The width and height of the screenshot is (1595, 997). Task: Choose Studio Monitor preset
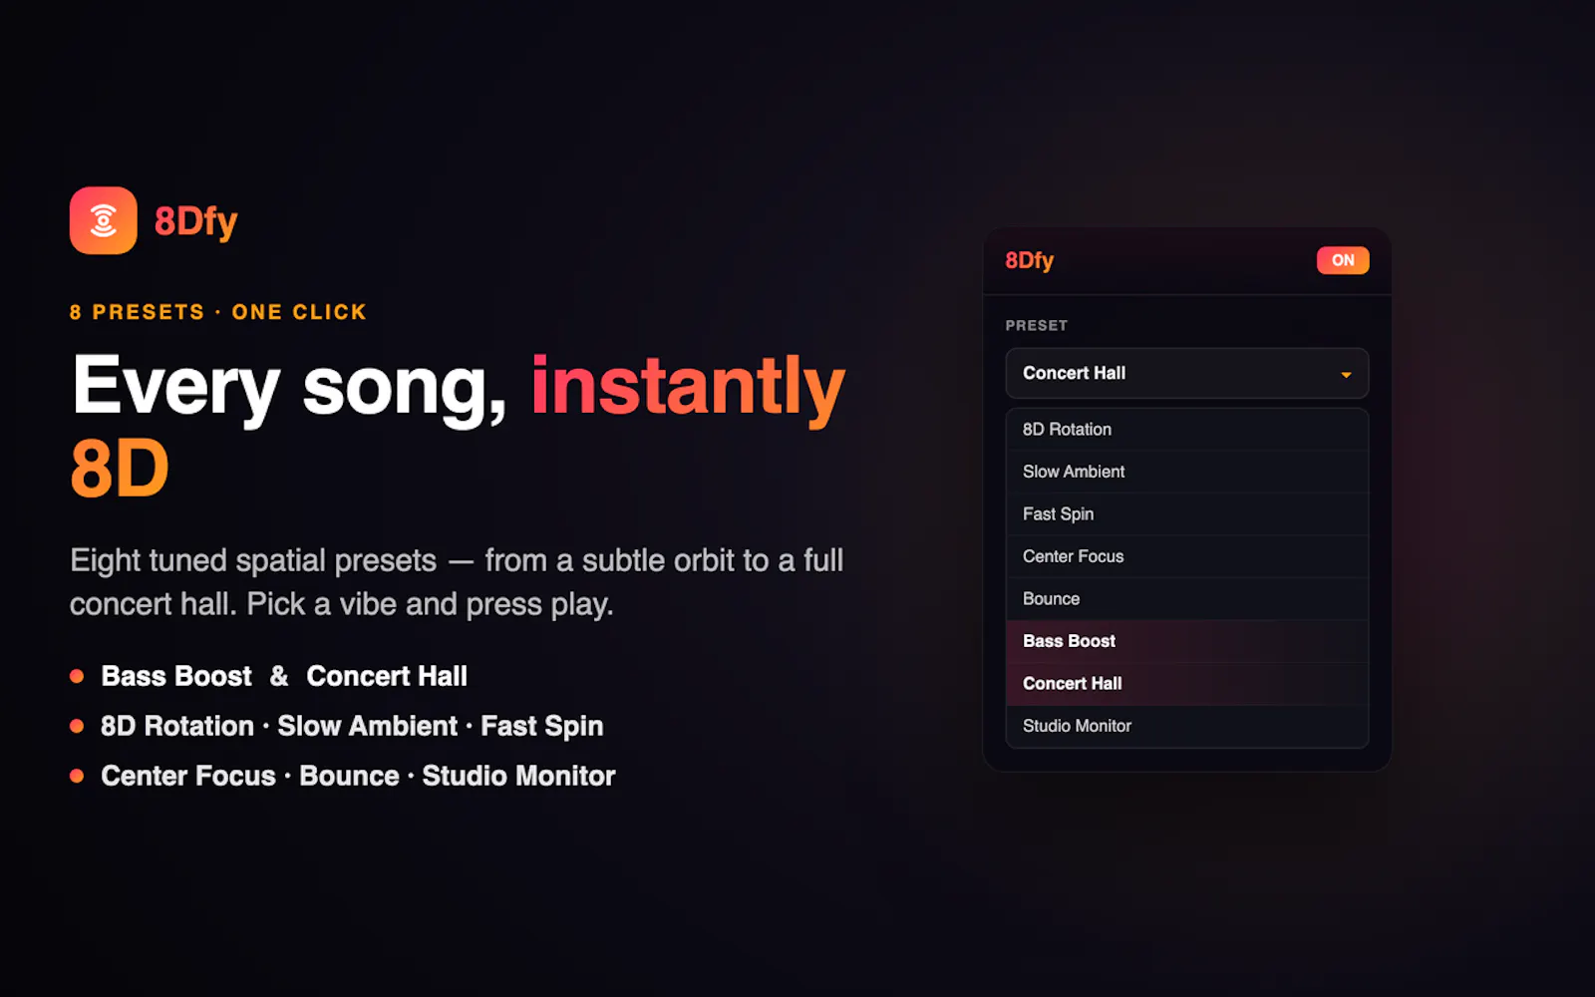[x=1186, y=726]
